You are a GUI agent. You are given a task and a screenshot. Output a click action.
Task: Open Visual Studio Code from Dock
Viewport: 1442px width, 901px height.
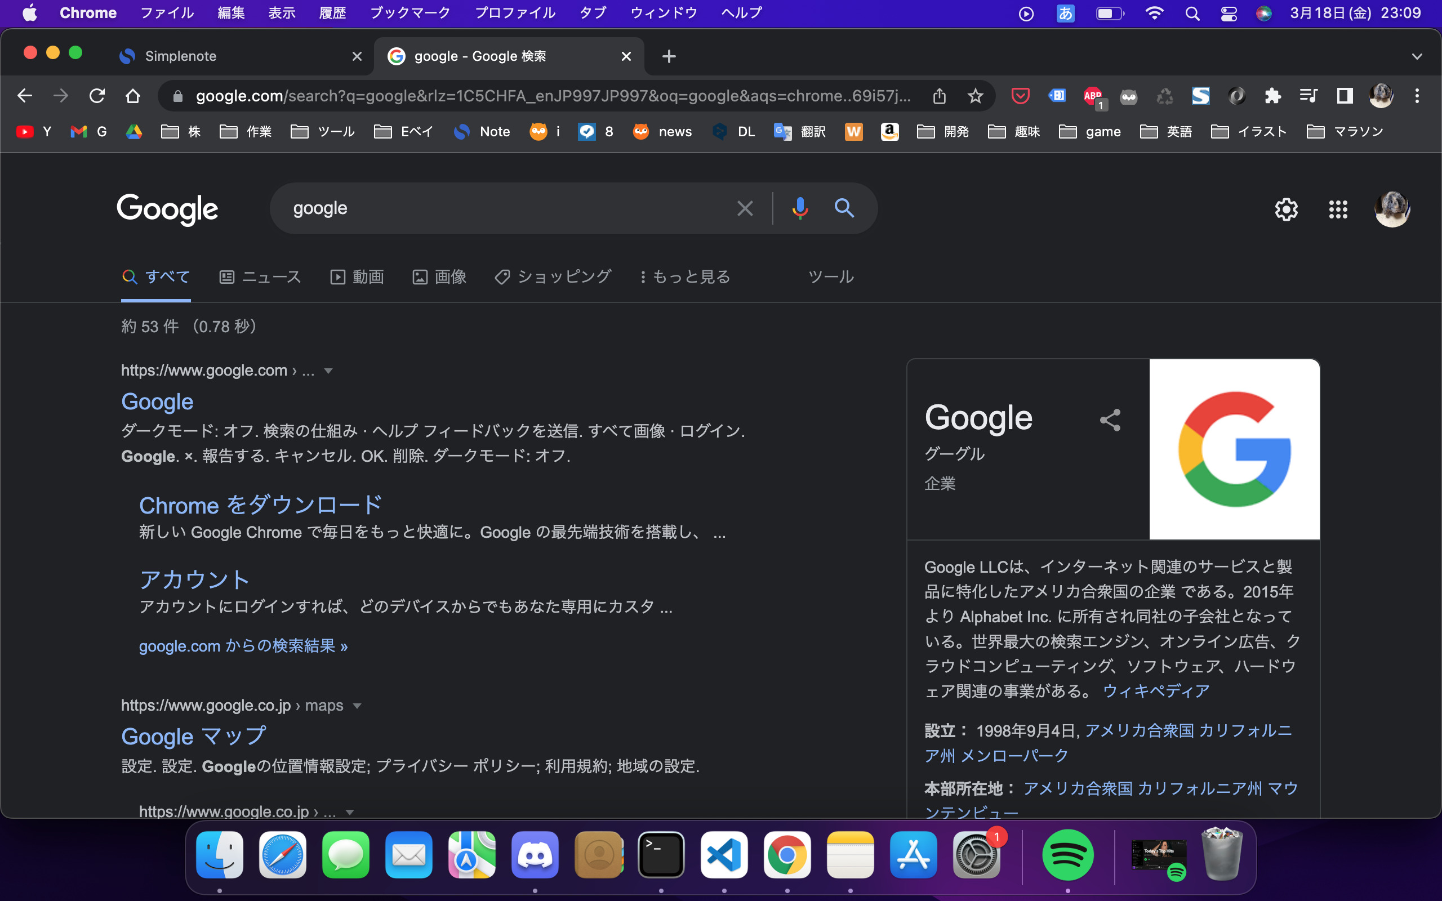click(x=724, y=855)
